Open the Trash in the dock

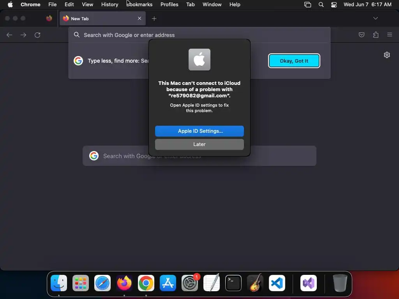tap(340, 283)
